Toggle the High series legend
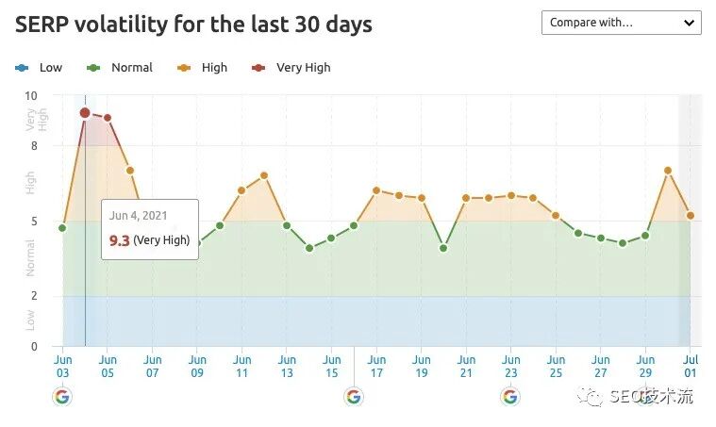Screen dimensions: 716x427 202,68
